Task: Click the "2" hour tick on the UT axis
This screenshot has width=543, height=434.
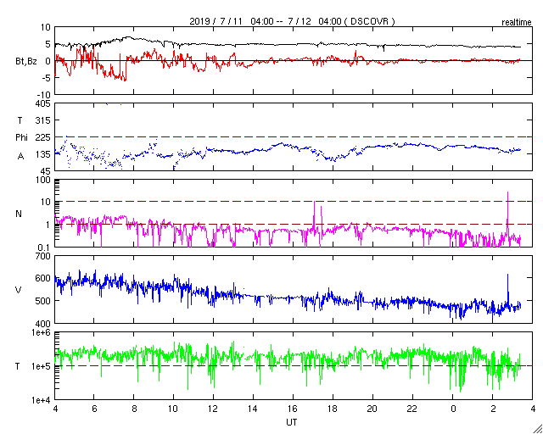Action: [492, 409]
